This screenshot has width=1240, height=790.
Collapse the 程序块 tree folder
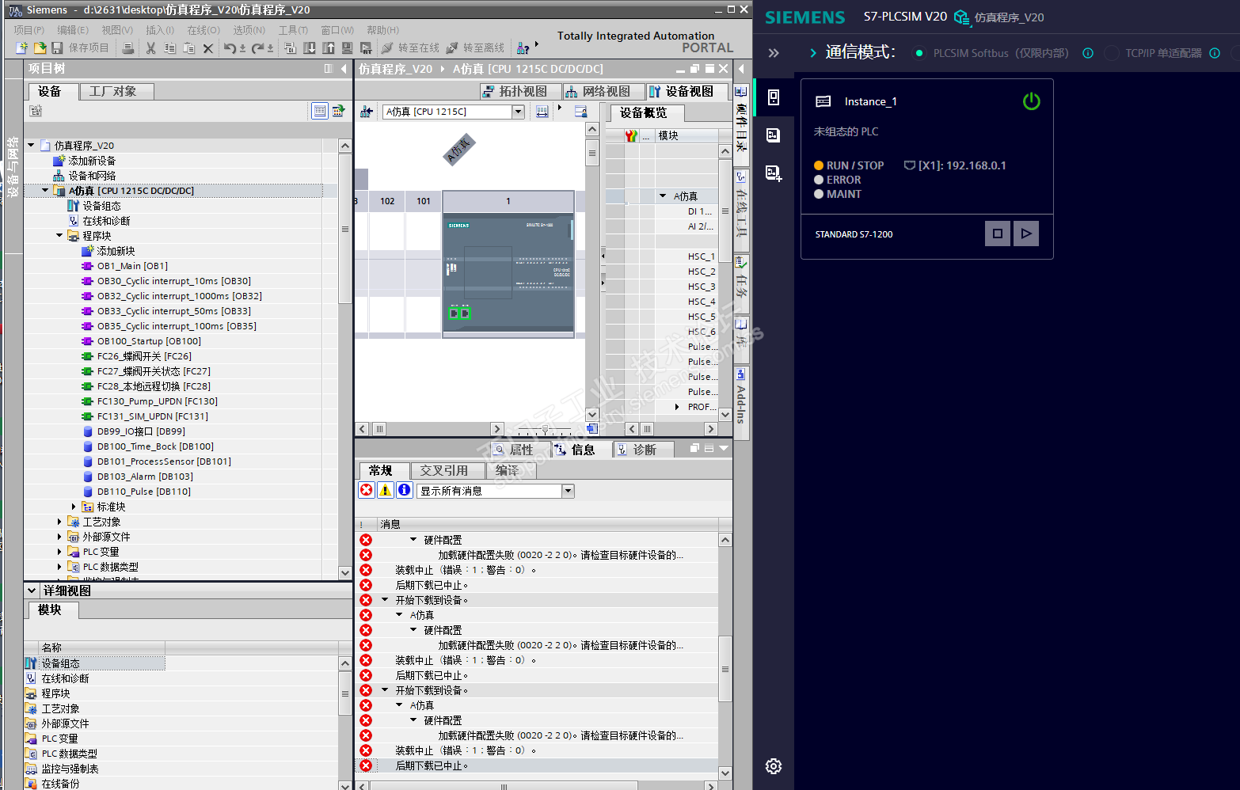(59, 236)
